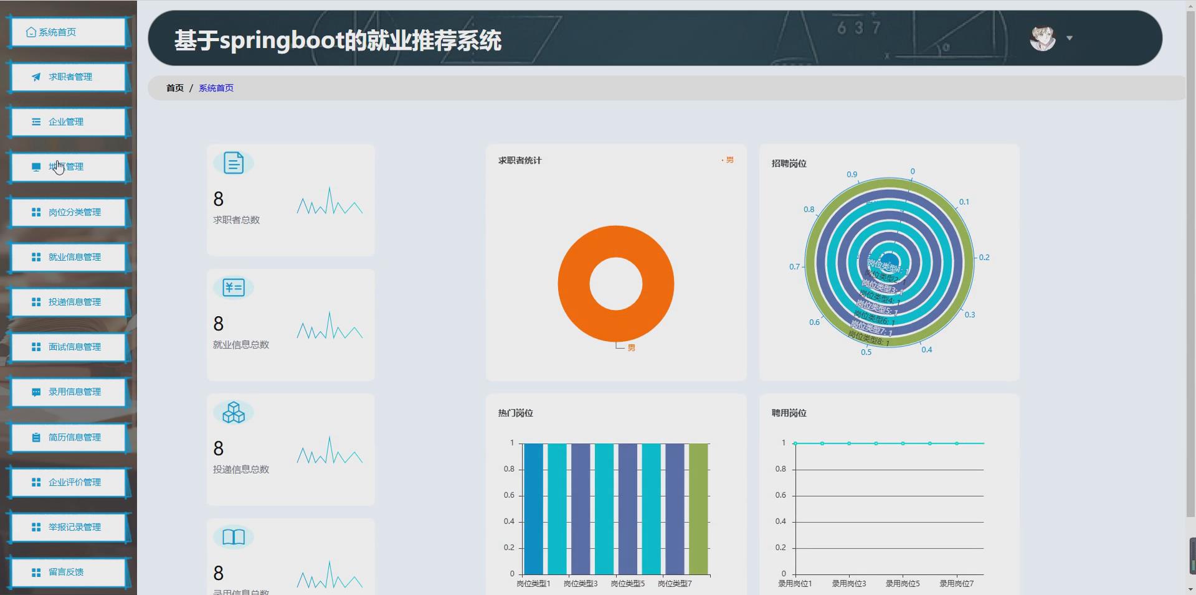Click the document icon above 求职者总数

(x=234, y=163)
